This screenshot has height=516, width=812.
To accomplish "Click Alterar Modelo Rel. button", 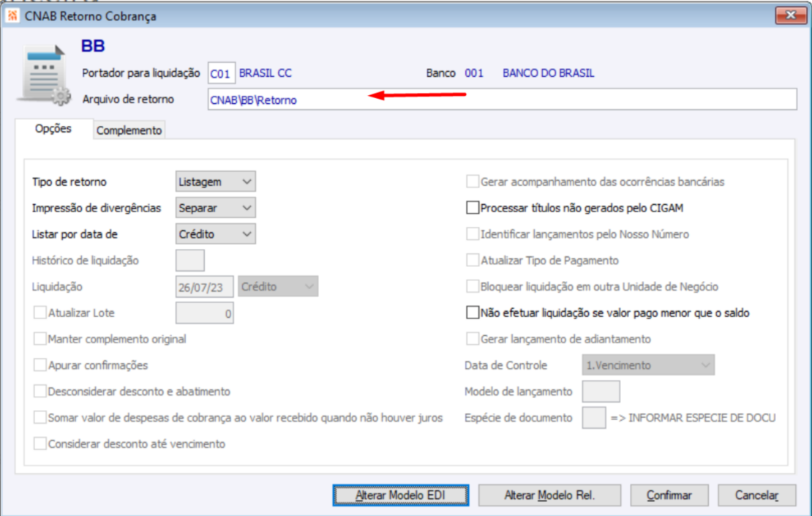I will [549, 496].
